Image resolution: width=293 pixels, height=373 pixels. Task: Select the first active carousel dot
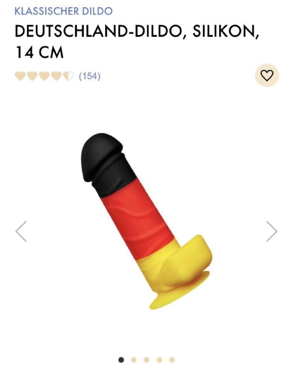tap(121, 359)
